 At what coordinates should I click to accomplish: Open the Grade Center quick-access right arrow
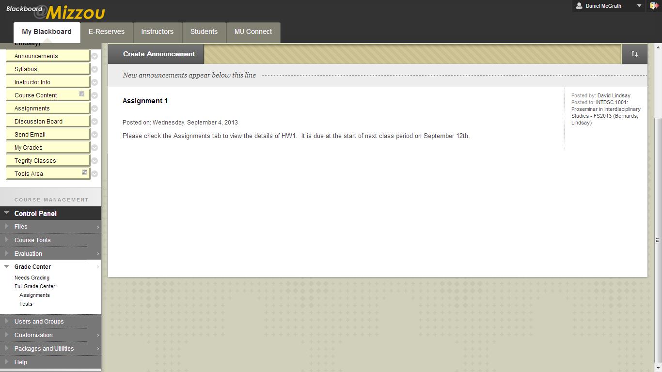pyautogui.click(x=97, y=267)
